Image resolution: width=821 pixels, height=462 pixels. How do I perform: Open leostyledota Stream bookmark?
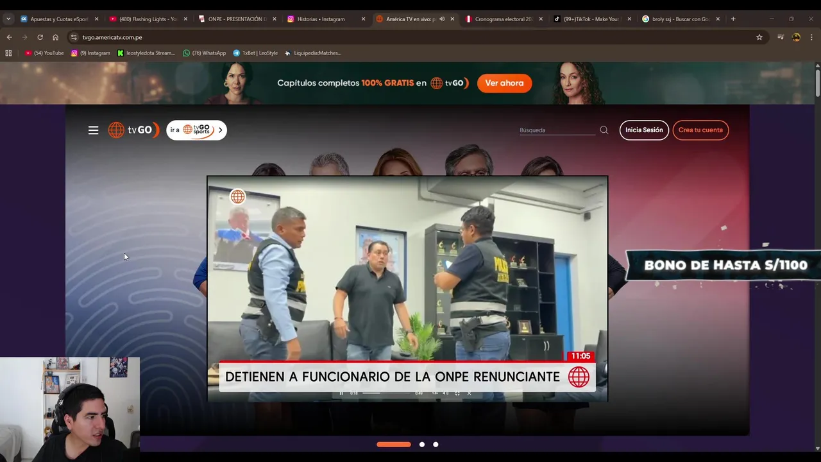tap(146, 53)
